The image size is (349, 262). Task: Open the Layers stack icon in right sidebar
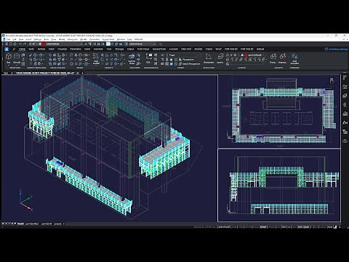point(345,96)
